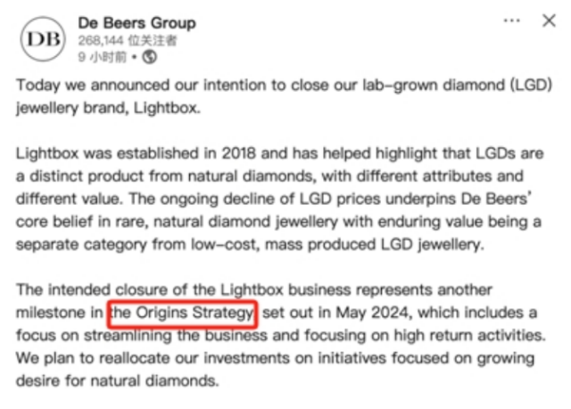Click the red-boxed 'the Origins Strategy' text

pyautogui.click(x=182, y=314)
